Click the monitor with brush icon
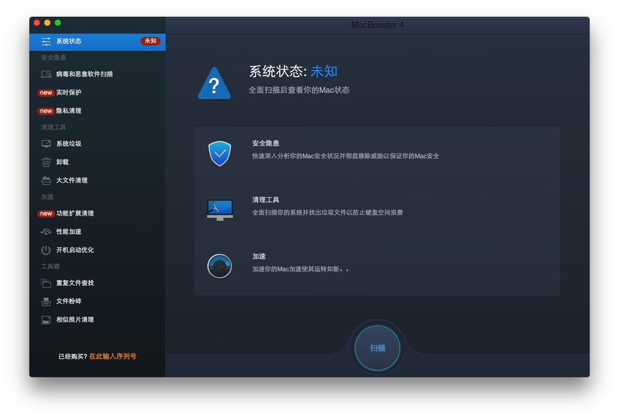 (x=220, y=211)
